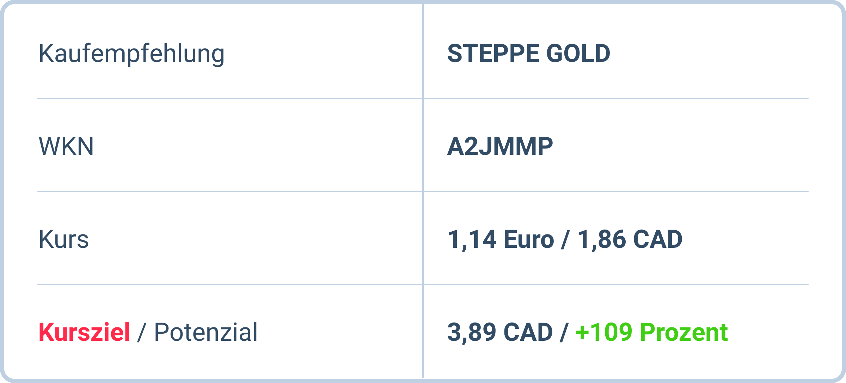Click the divider line below WKN row

pos(229,191)
